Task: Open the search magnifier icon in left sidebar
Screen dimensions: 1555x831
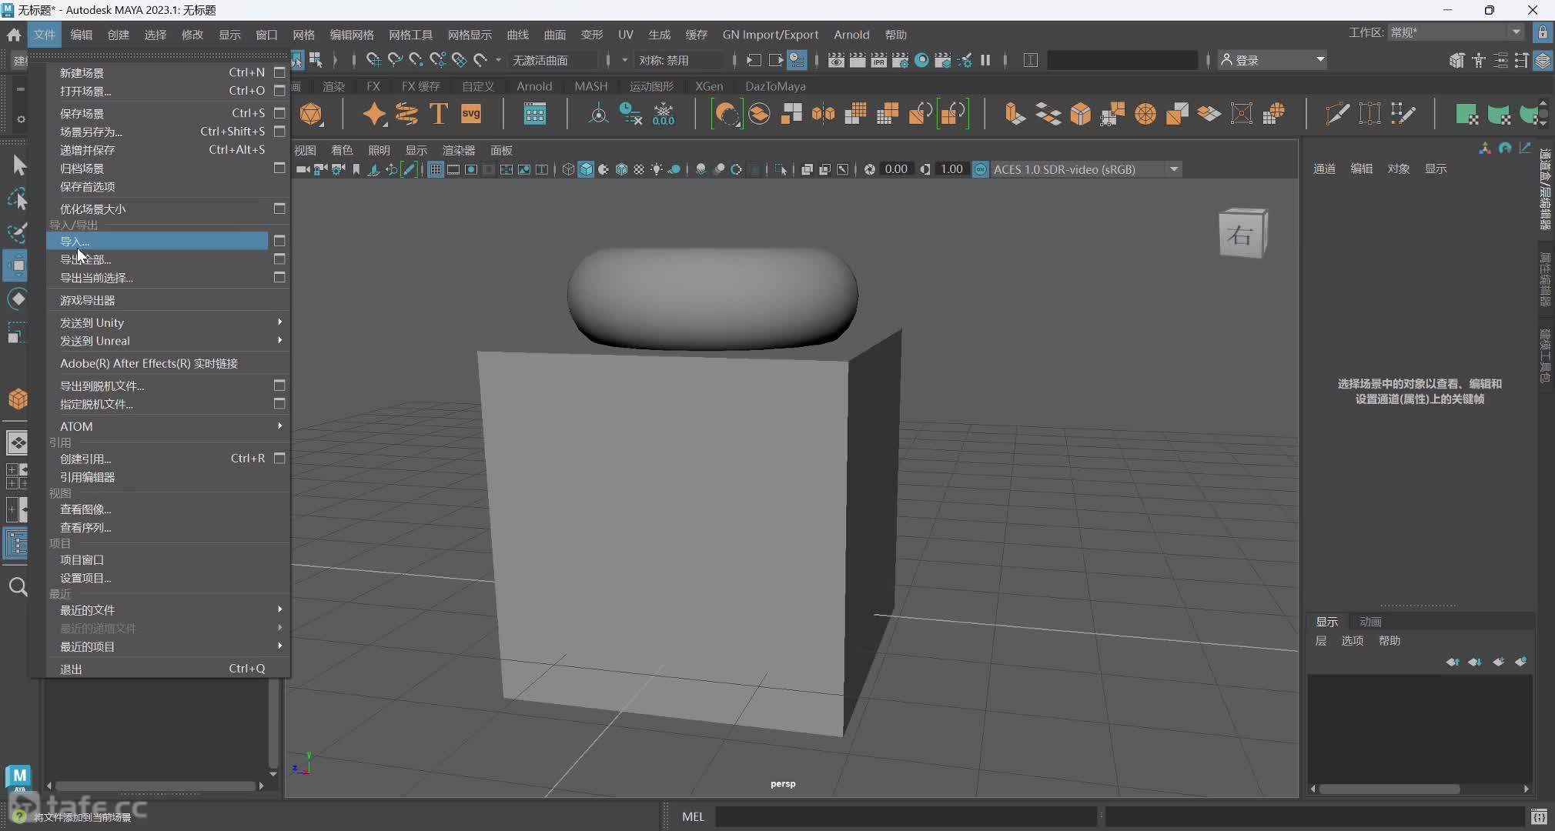Action: [18, 587]
